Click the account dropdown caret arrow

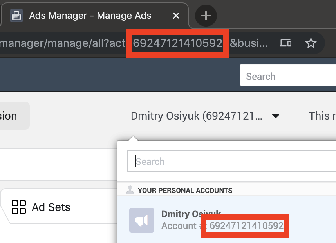click(275, 116)
